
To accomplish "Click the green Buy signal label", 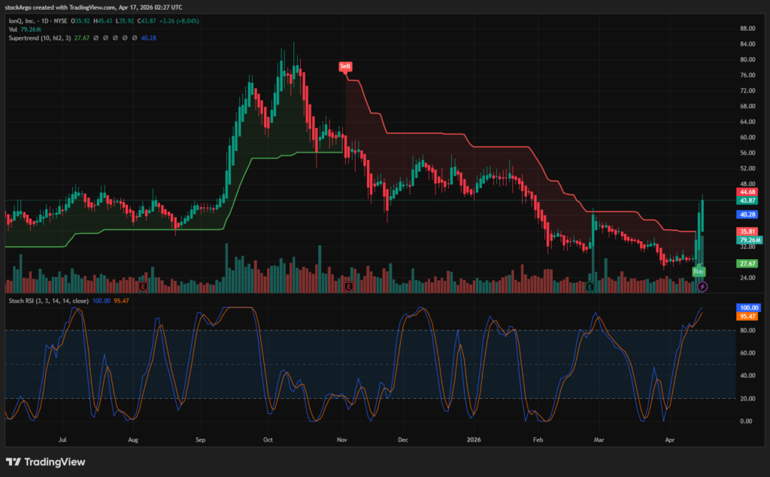I will (699, 270).
